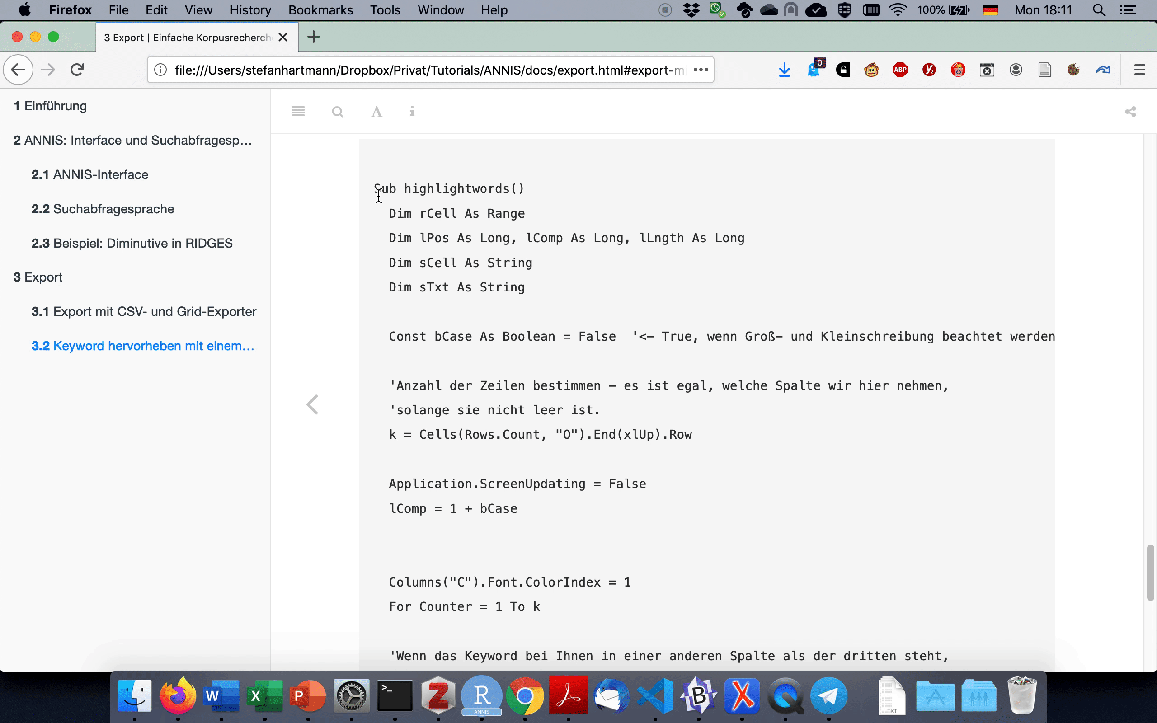The height and width of the screenshot is (723, 1157).
Task: Click the search/magnifier icon in toolbar
Action: tap(337, 111)
